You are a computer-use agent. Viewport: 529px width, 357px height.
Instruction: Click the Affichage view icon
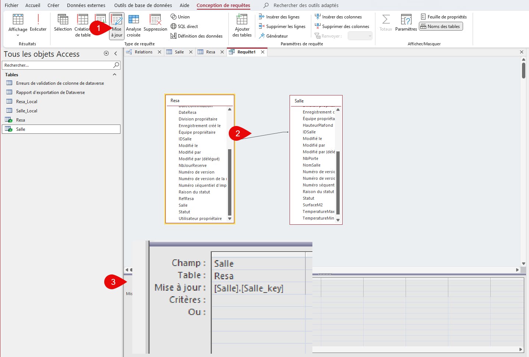[x=18, y=20]
